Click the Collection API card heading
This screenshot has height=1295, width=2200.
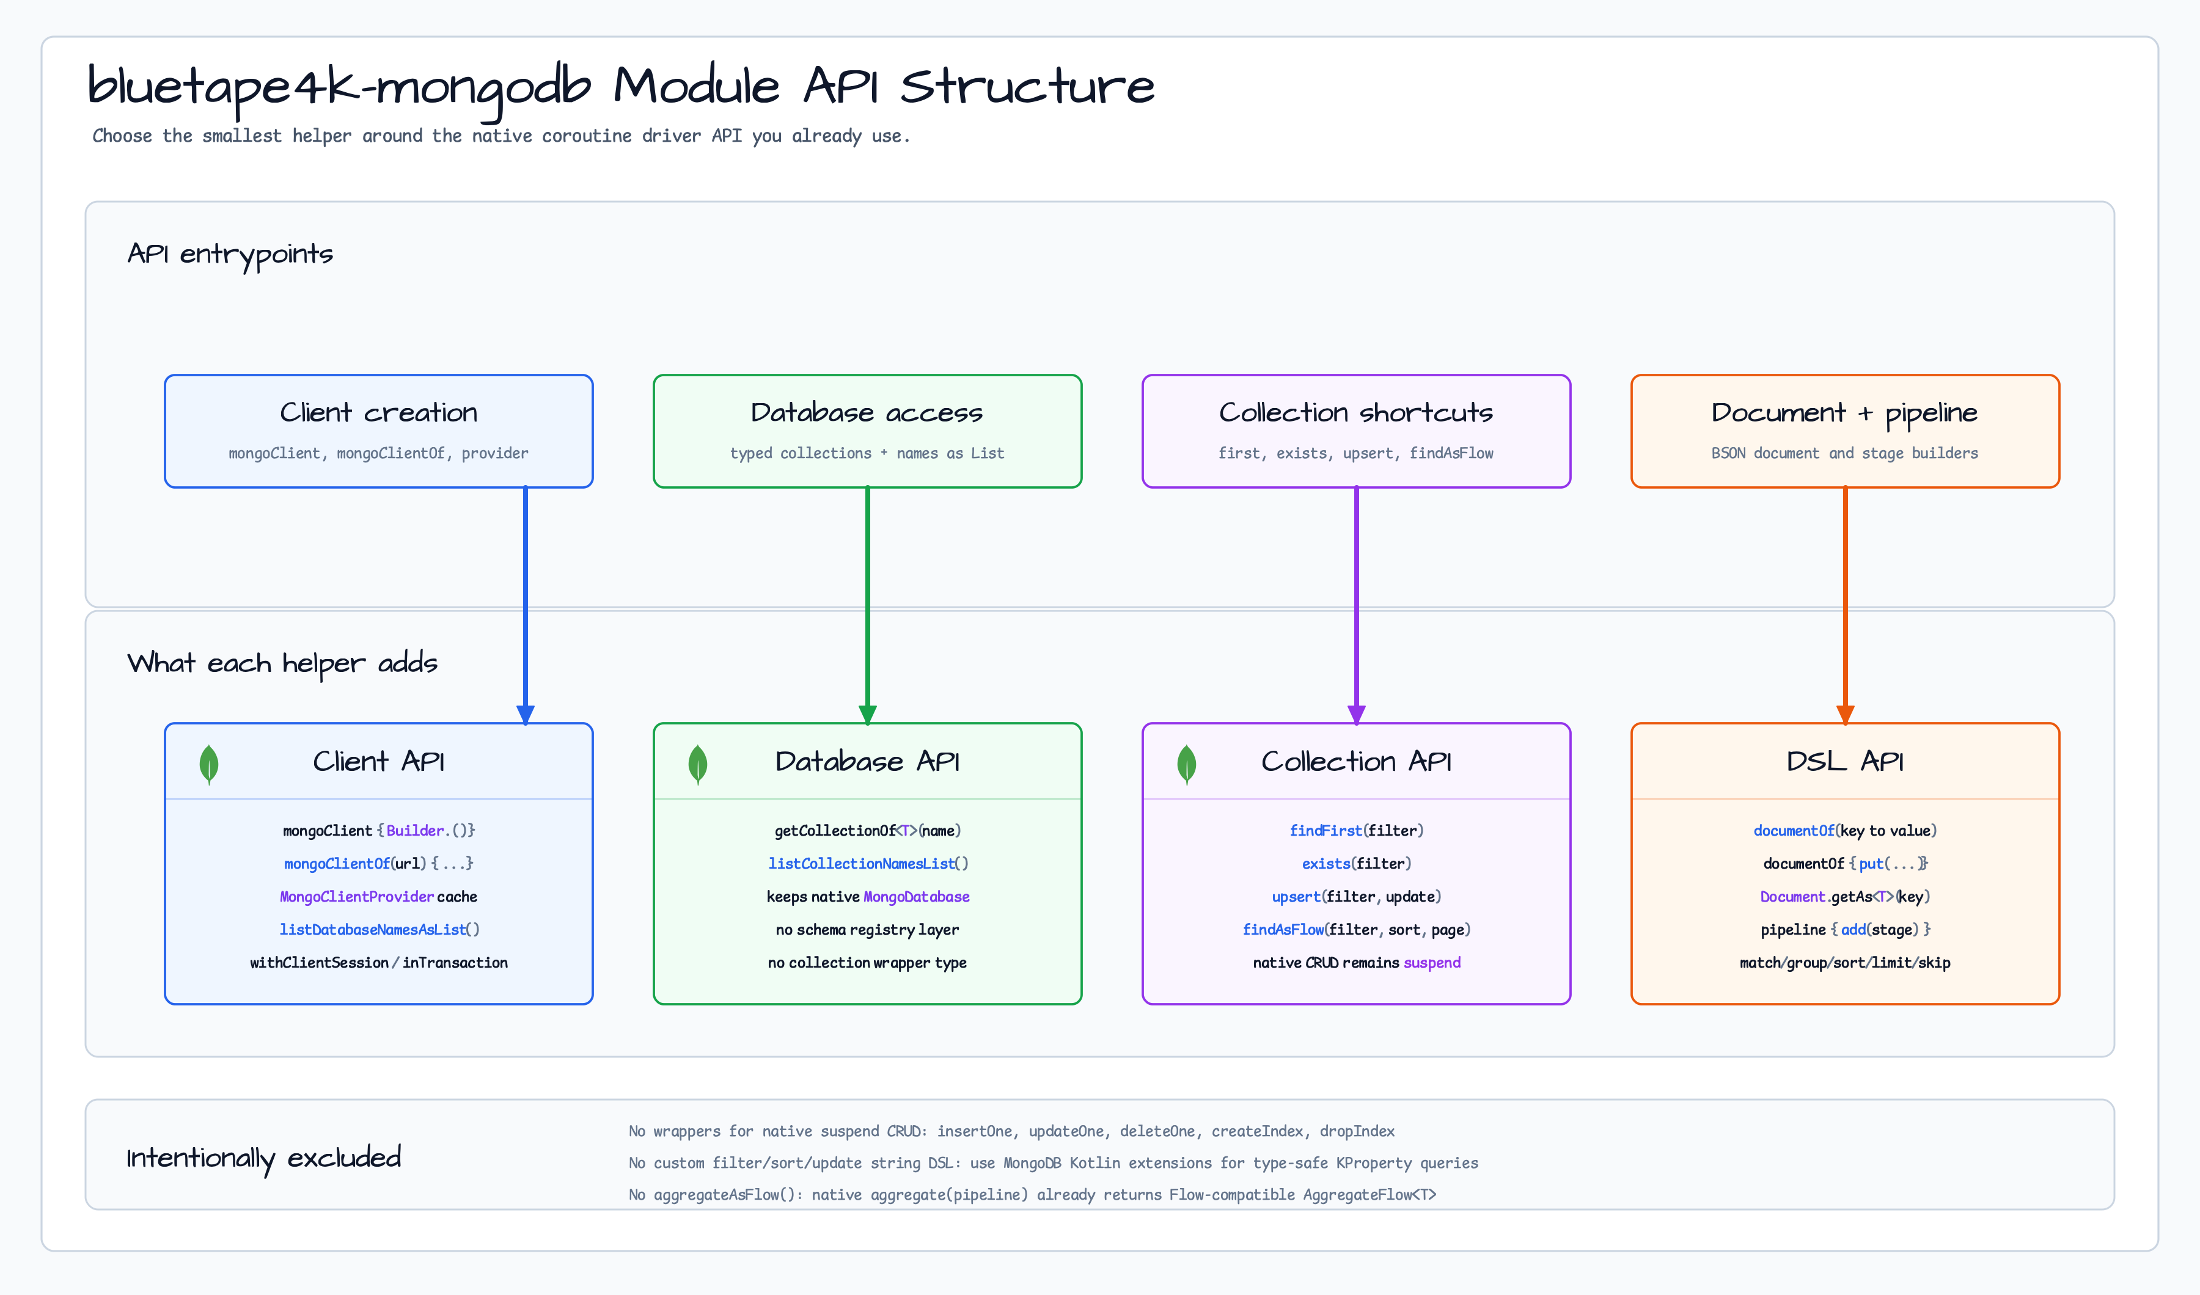pos(1357,762)
